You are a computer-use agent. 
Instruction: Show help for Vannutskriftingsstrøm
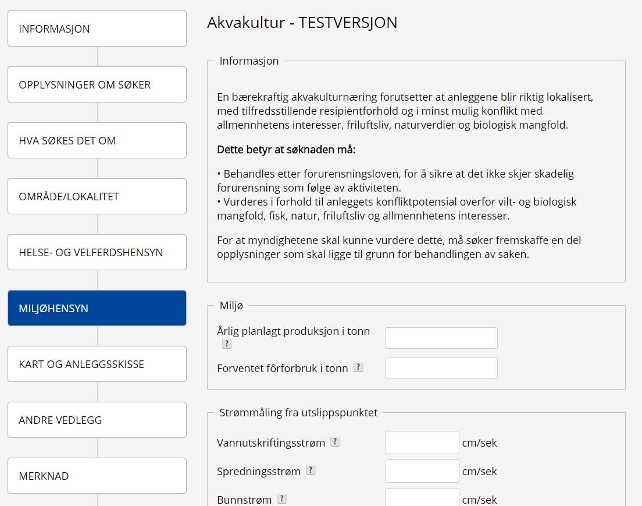(x=335, y=442)
